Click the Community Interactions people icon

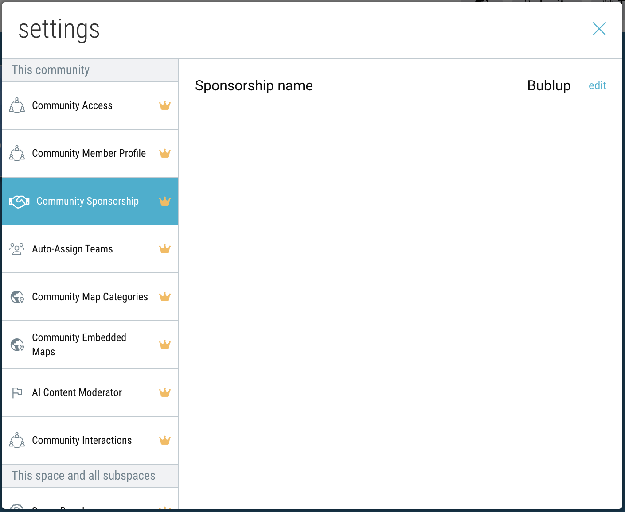(x=17, y=440)
